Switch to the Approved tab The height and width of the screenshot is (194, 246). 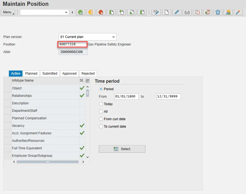pos(69,74)
